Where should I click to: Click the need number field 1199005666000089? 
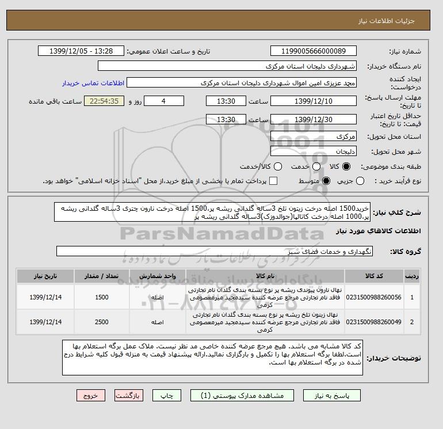314,51
